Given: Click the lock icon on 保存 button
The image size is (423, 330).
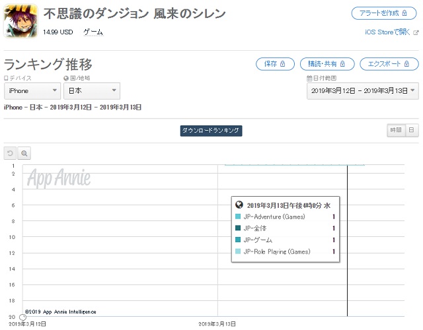Looking at the screenshot, I should 282,64.
